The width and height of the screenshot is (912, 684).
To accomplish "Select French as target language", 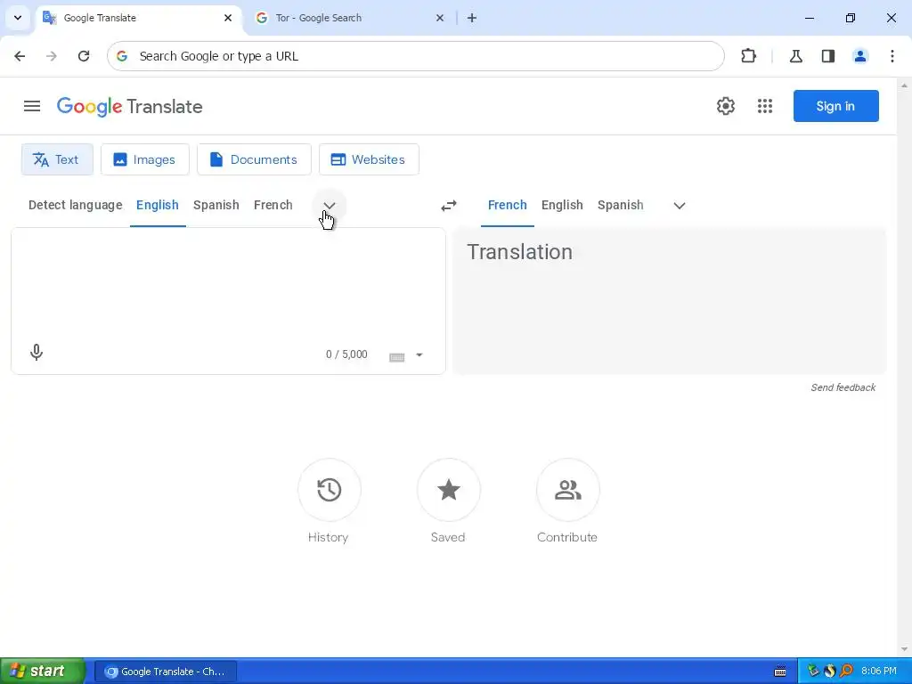I will coord(507,205).
